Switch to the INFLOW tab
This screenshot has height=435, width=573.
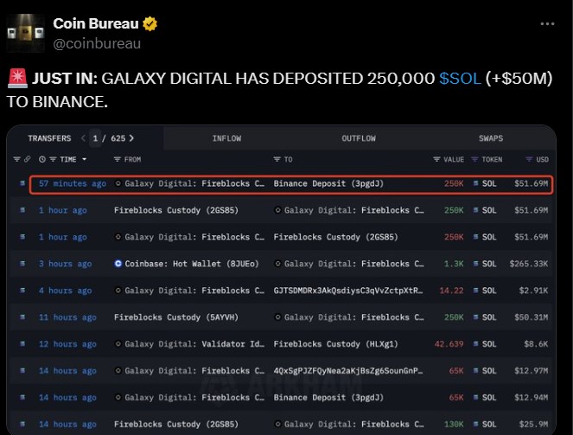pos(226,138)
